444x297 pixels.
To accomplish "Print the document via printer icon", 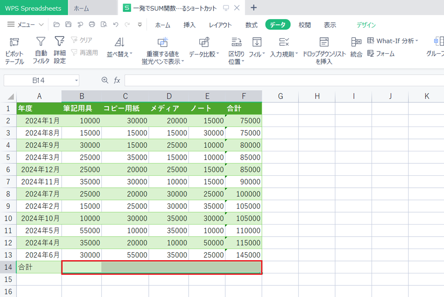I will click(92, 24).
